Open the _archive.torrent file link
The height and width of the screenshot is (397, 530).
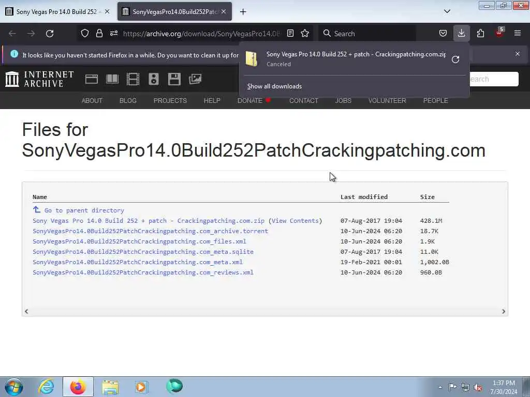151,231
